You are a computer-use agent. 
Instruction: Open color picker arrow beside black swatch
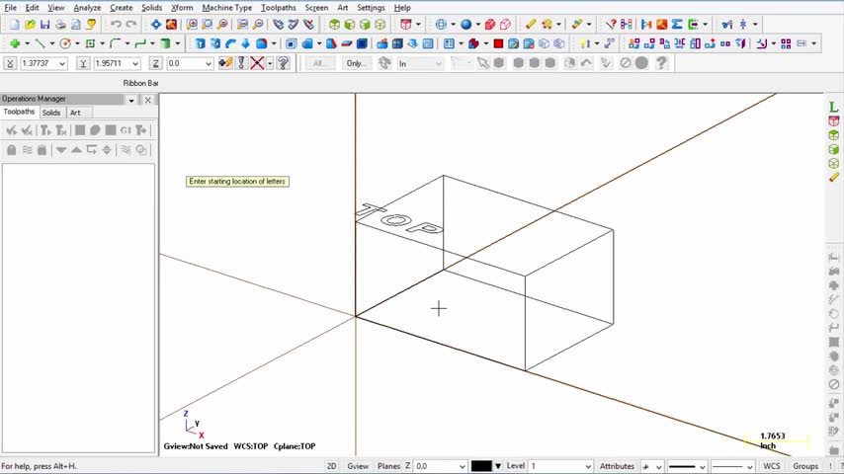498,466
